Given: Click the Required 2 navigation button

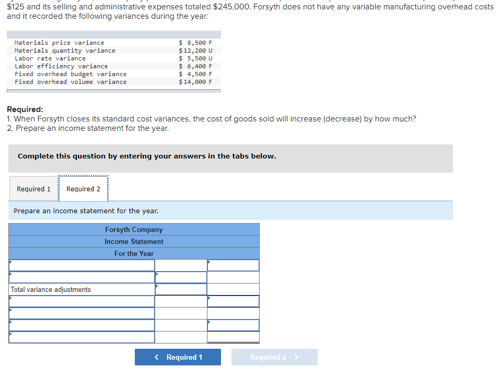Looking at the screenshot, I should point(274,357).
